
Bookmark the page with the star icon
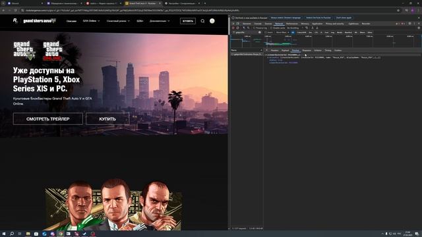point(398,11)
